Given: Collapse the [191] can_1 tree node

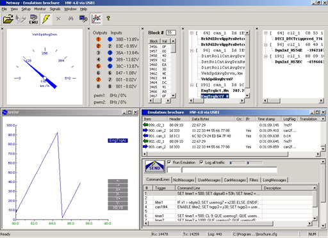Looking at the screenshot, I should click(192, 85).
